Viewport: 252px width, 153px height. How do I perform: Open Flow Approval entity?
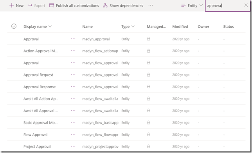click(36, 135)
